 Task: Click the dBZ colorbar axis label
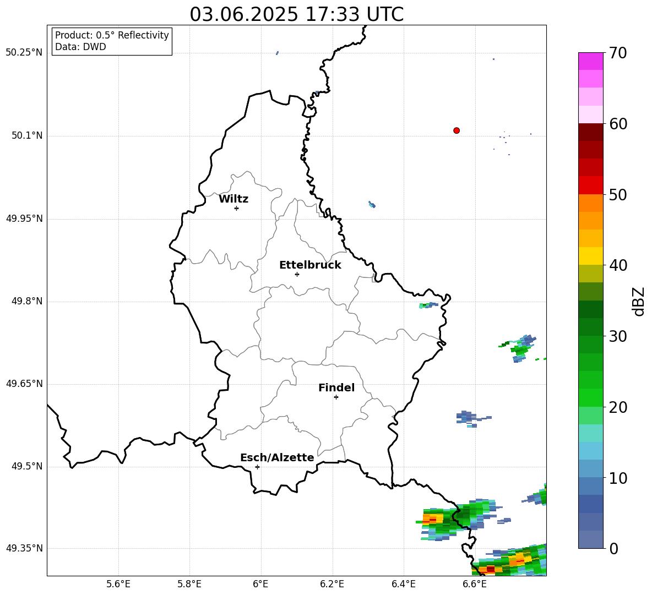point(639,302)
